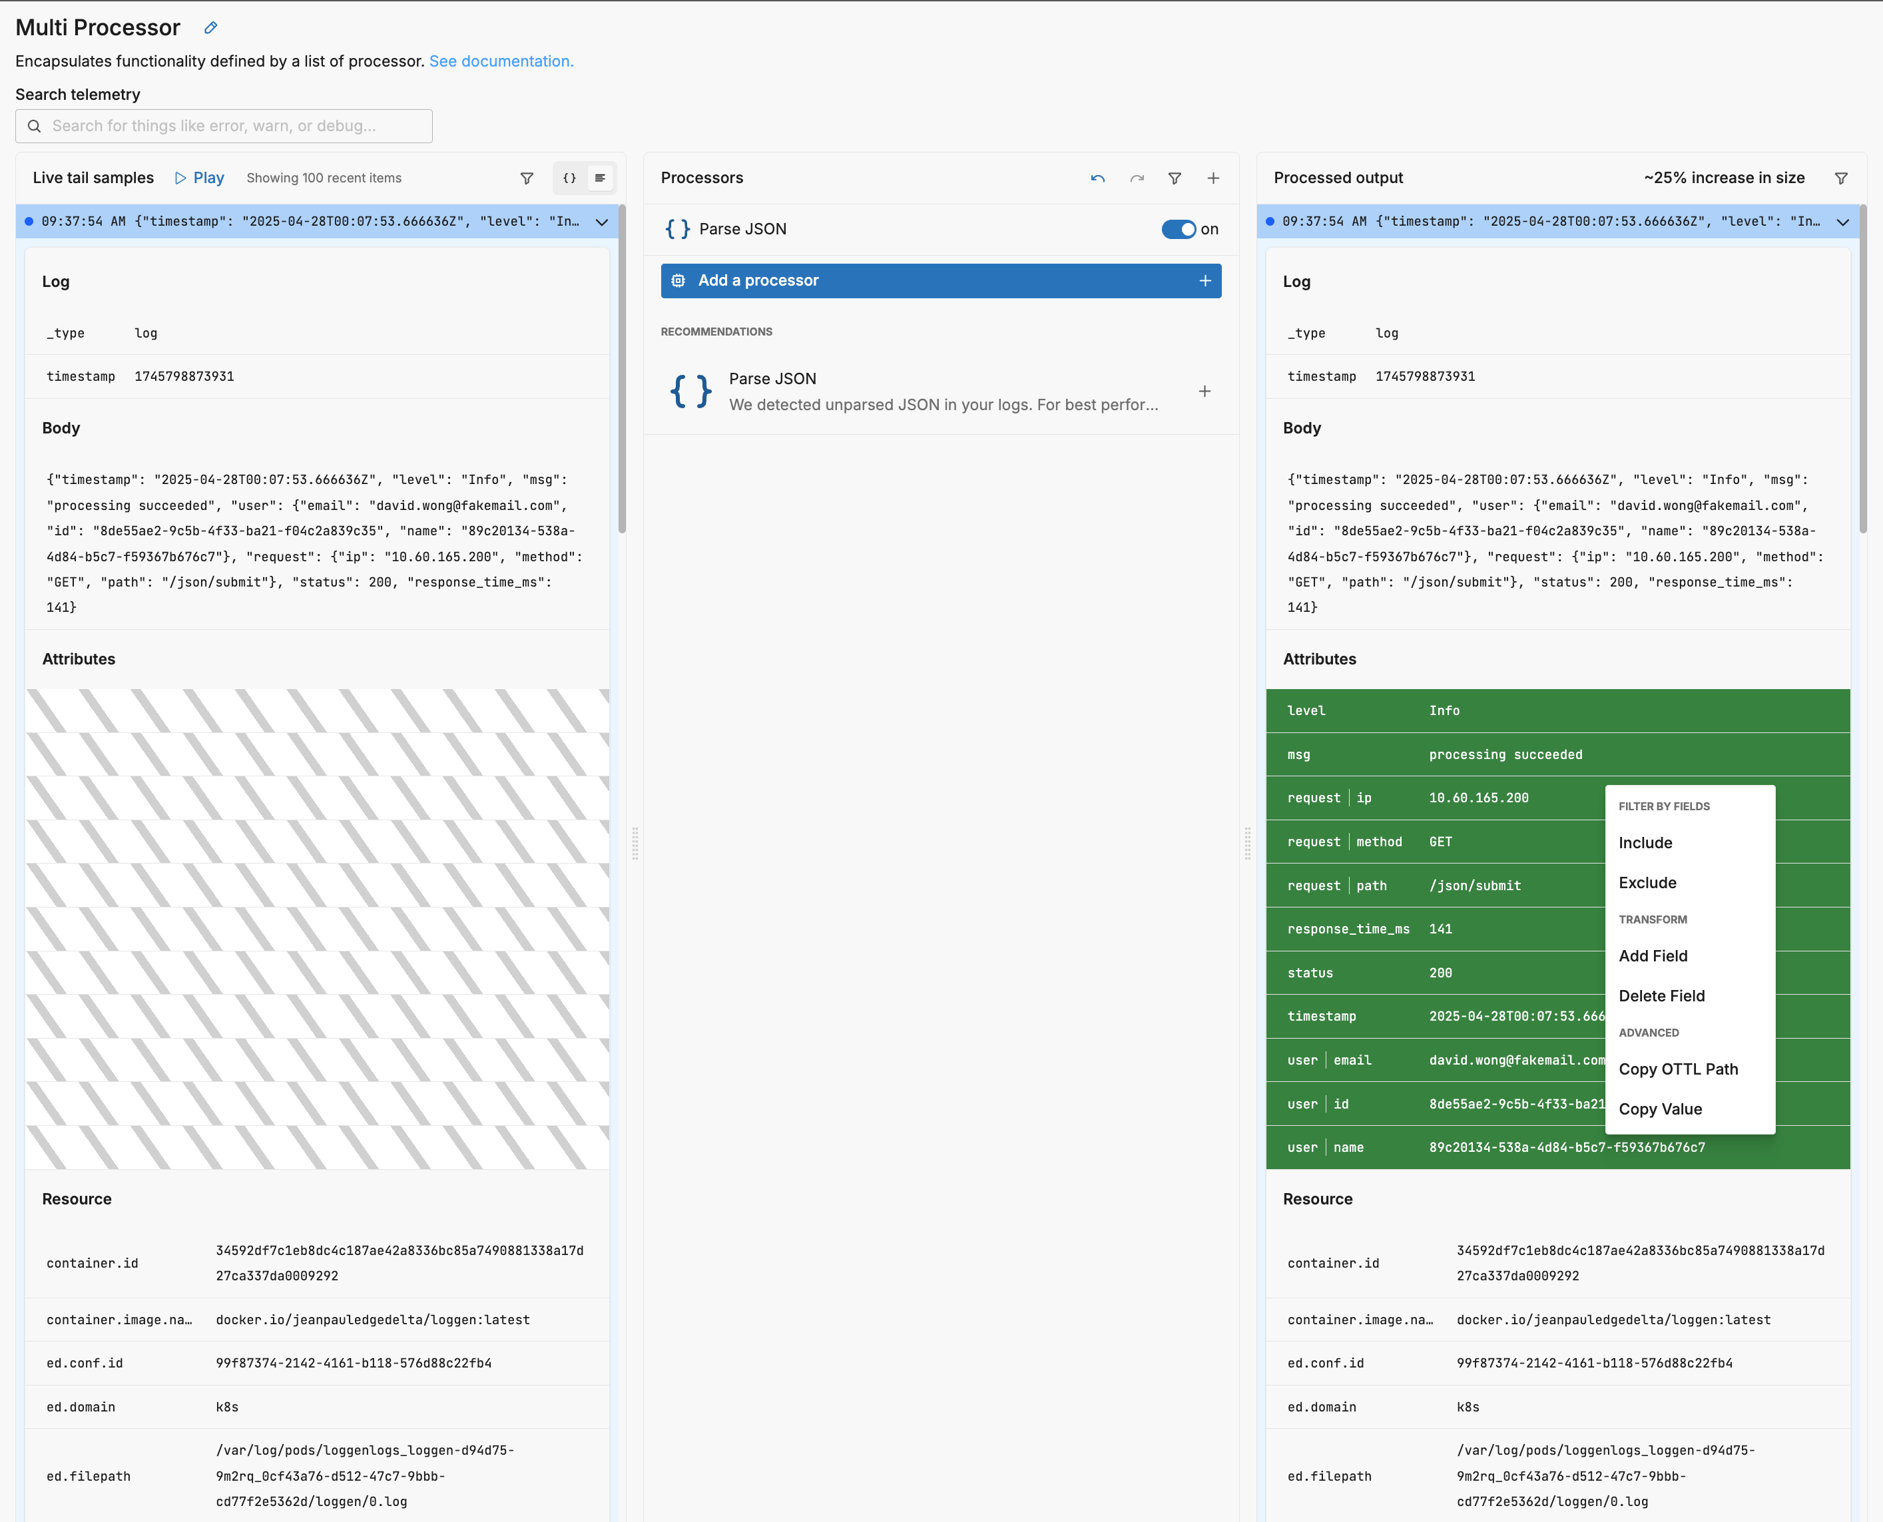The height and width of the screenshot is (1522, 1883).
Task: Collapse the Processed output 09:37:54 AM log row
Action: [x=1842, y=222]
